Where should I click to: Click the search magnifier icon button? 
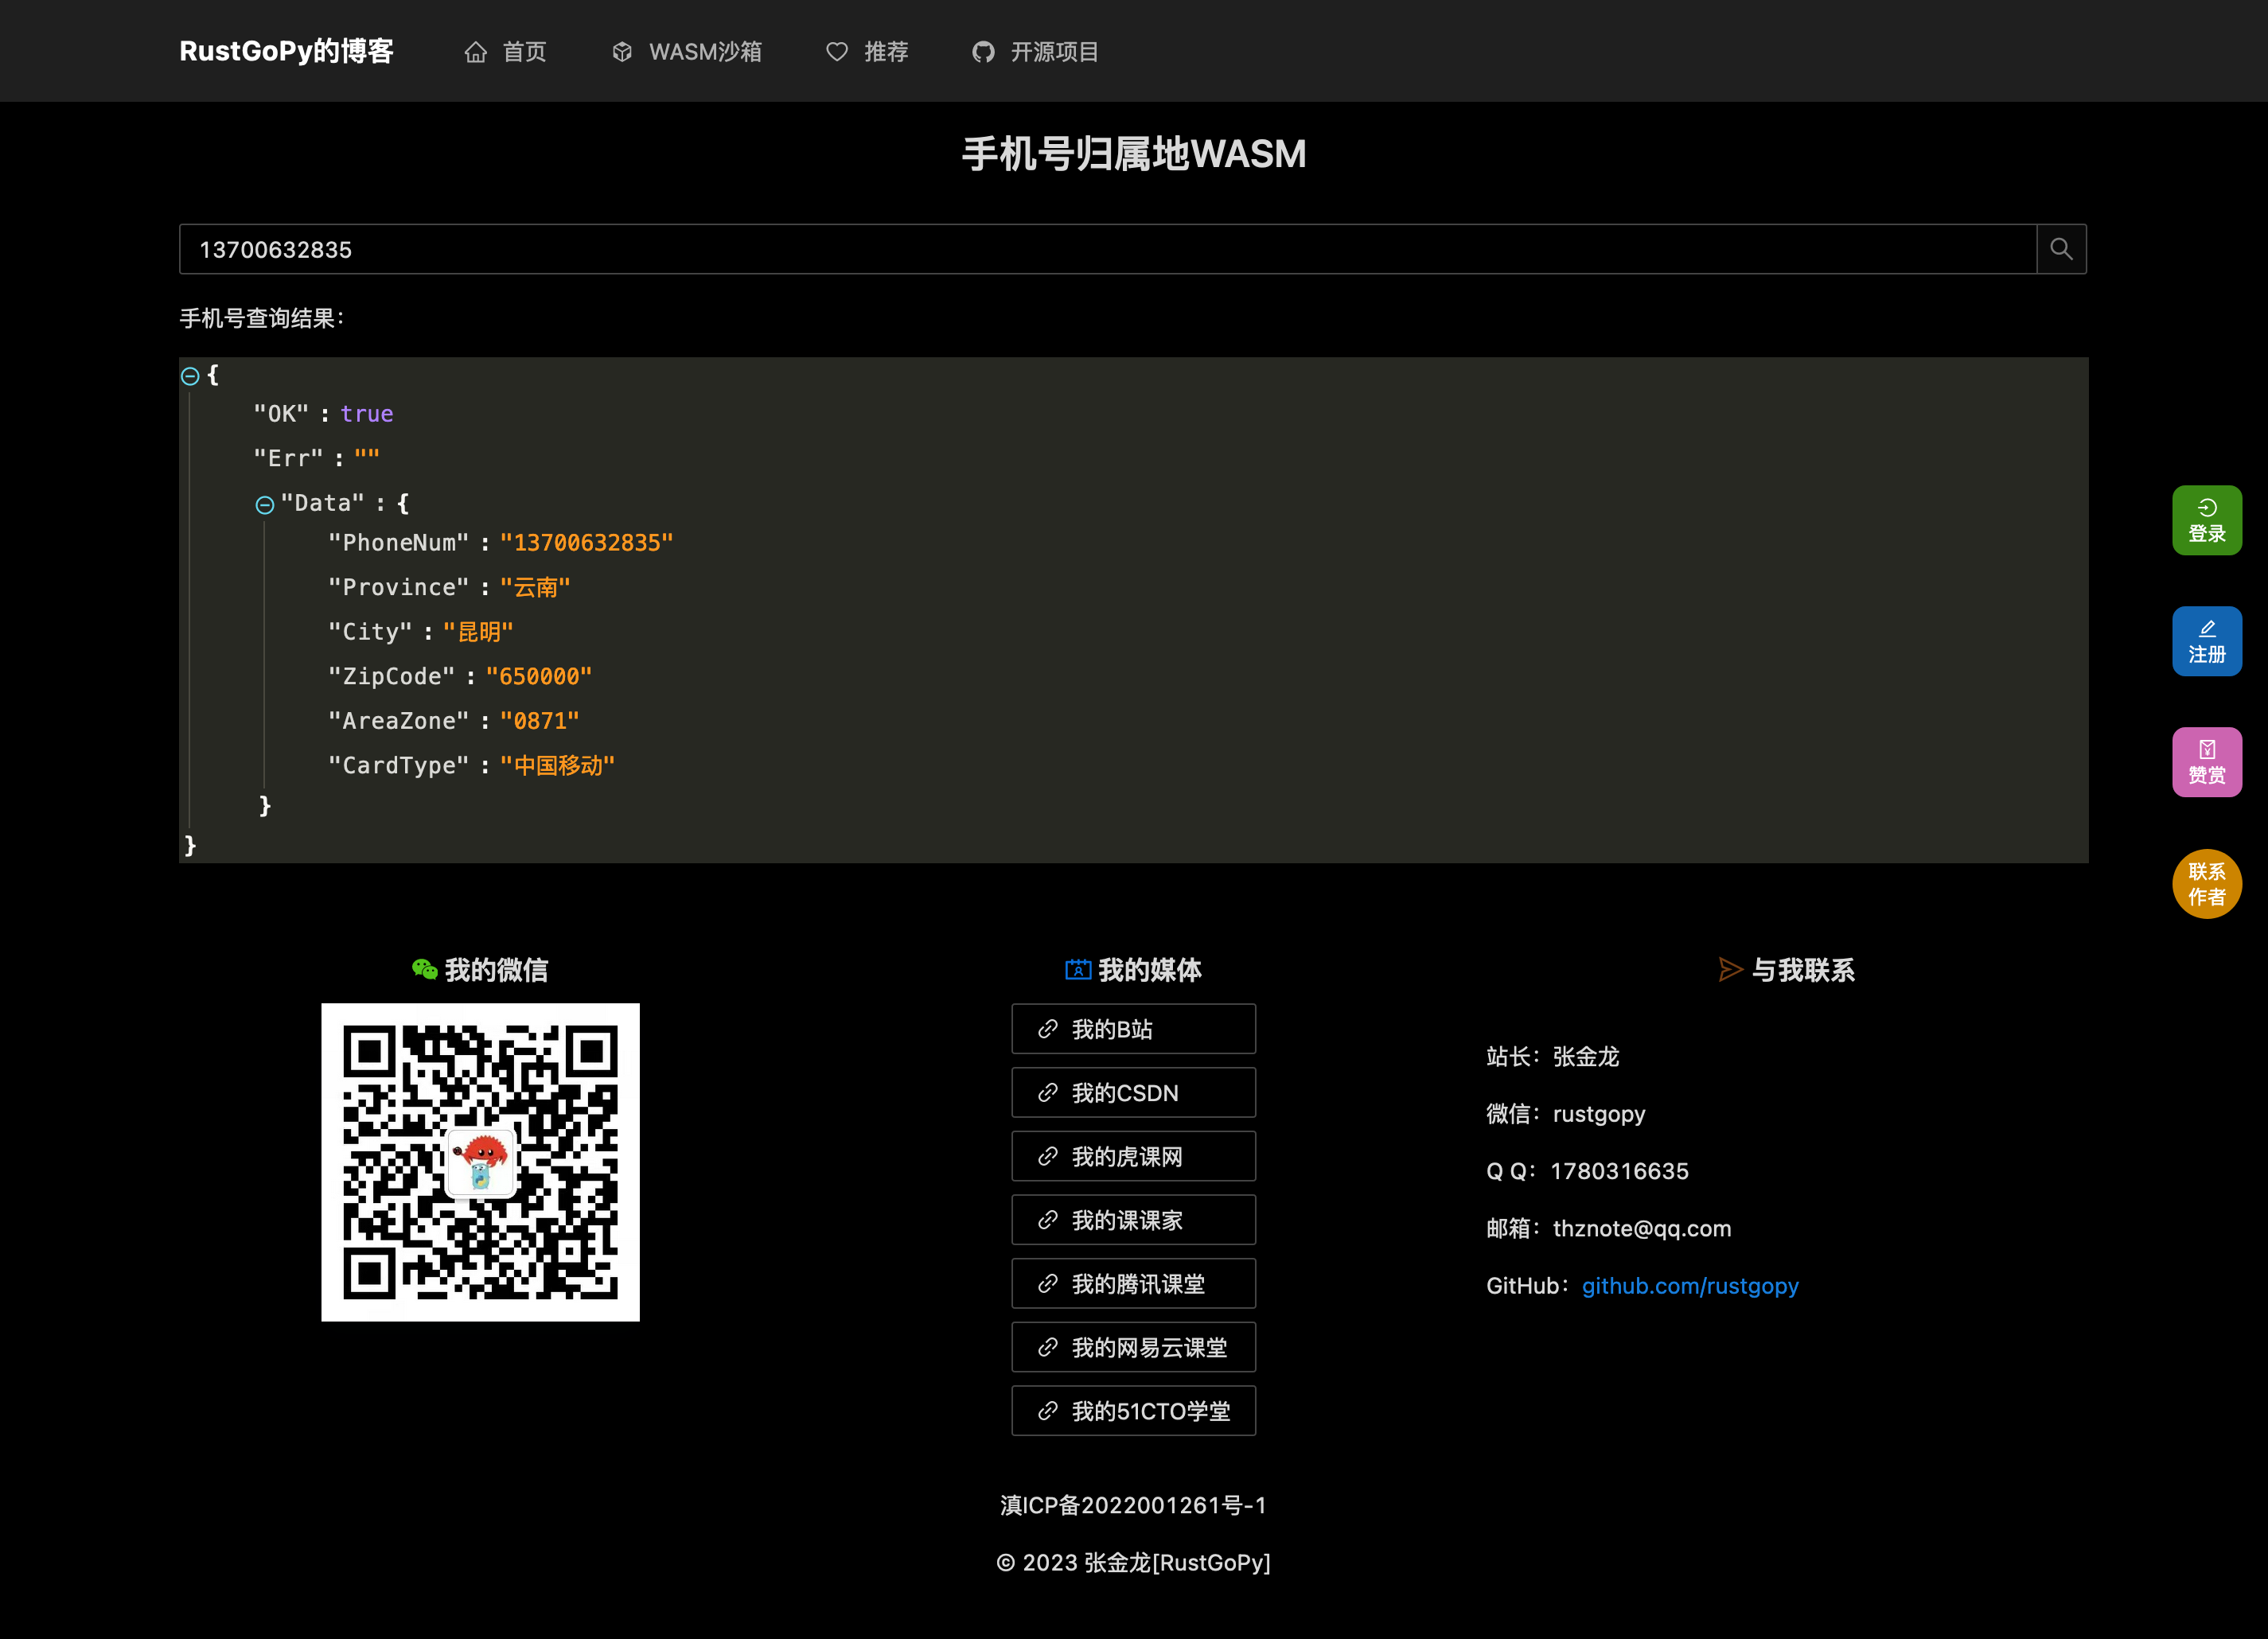pos(2060,249)
